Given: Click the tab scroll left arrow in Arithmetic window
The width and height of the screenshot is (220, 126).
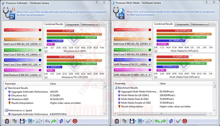Looking at the screenshot, I should pyautogui.click(x=101, y=24).
